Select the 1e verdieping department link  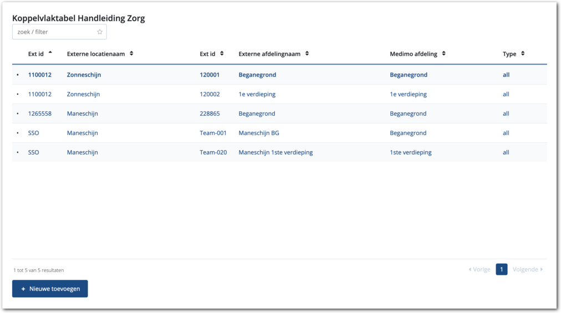click(257, 94)
